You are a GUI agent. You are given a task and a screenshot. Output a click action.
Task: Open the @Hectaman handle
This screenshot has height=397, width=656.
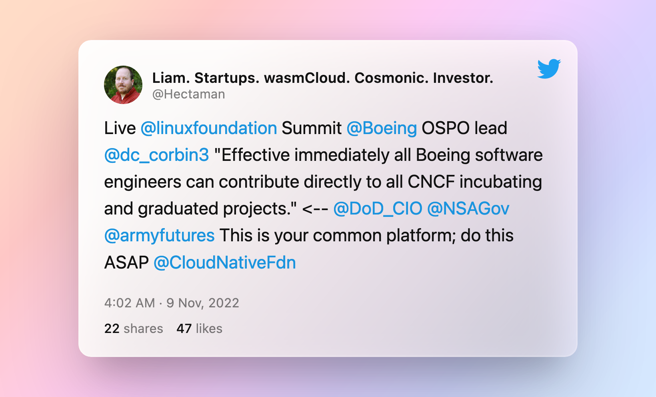tap(188, 94)
